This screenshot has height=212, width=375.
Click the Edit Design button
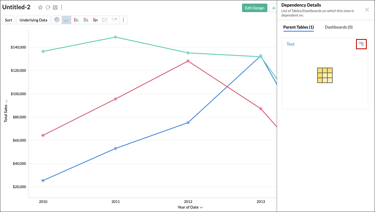[255, 8]
